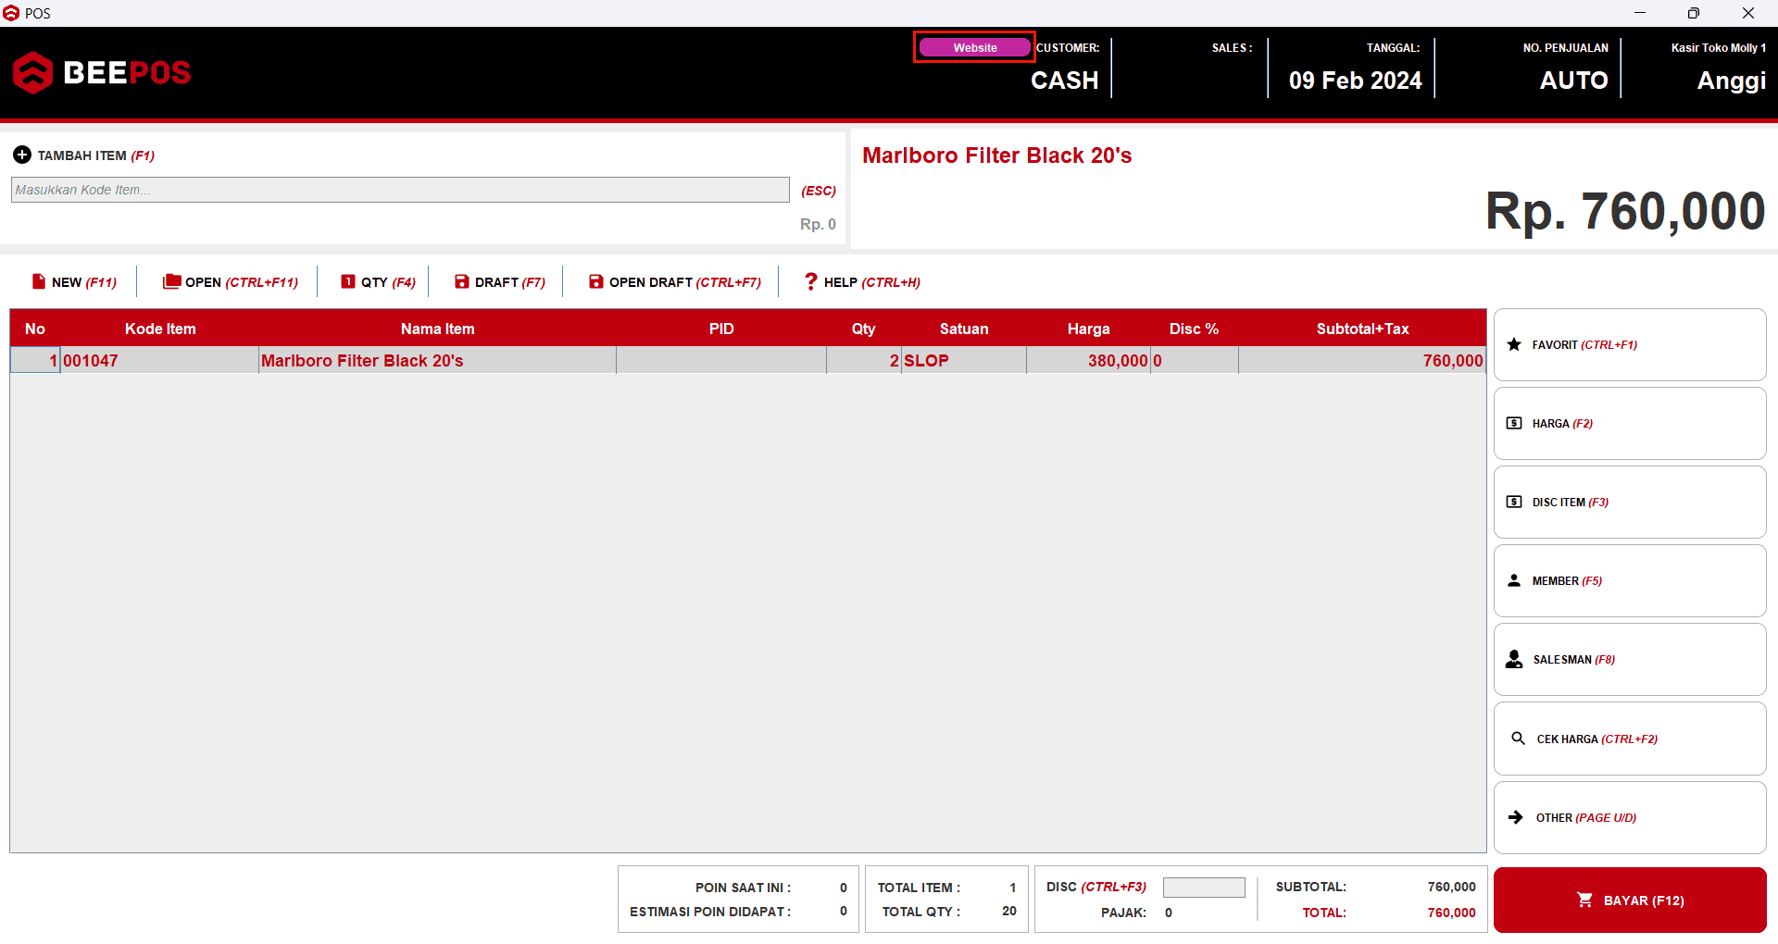Click the OTHER arrow icon
Viewport: 1778px width, 944px height.
click(1516, 817)
